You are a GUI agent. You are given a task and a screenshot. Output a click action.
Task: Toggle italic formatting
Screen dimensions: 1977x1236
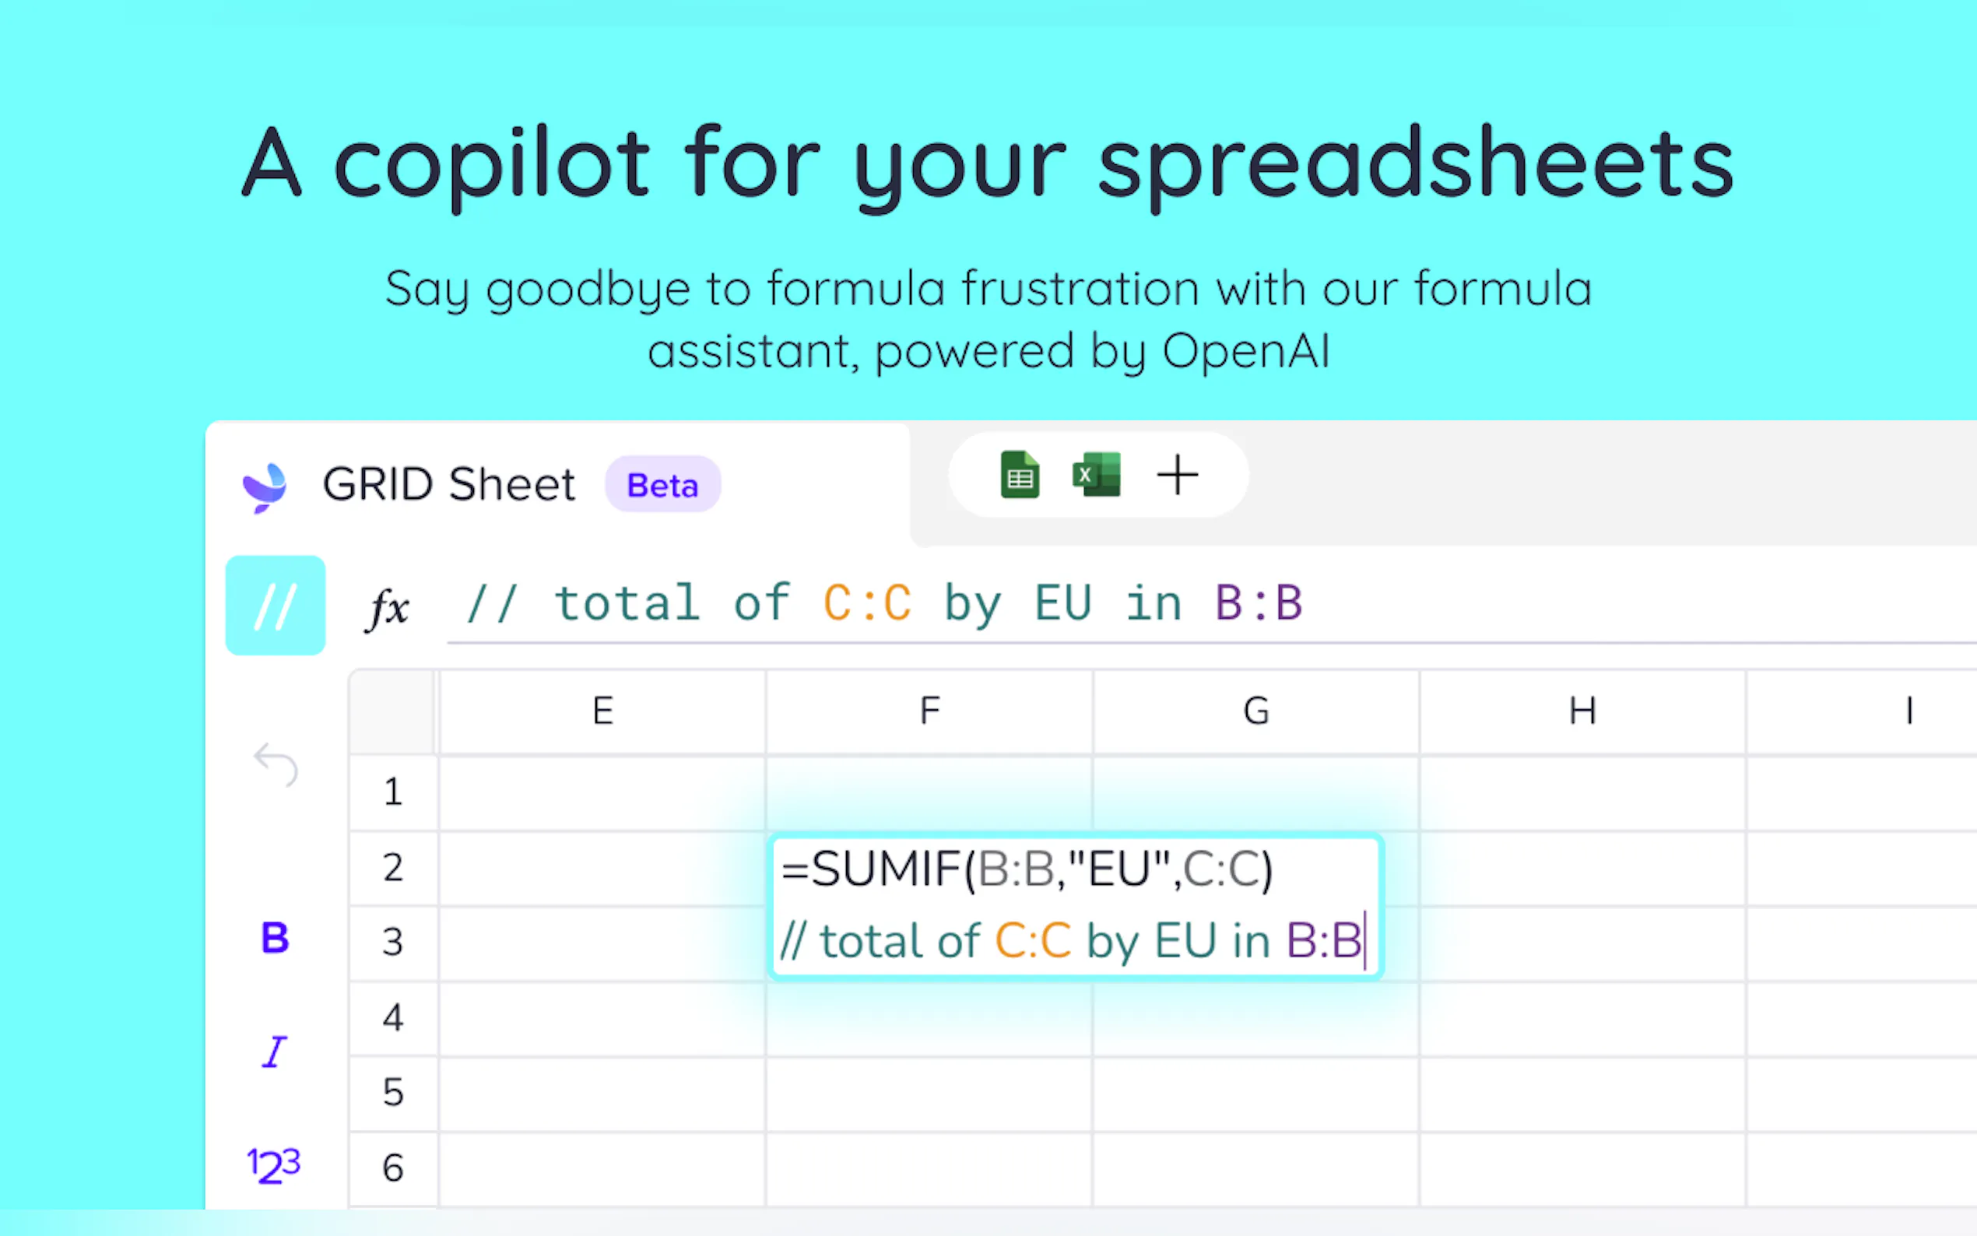275,1052
